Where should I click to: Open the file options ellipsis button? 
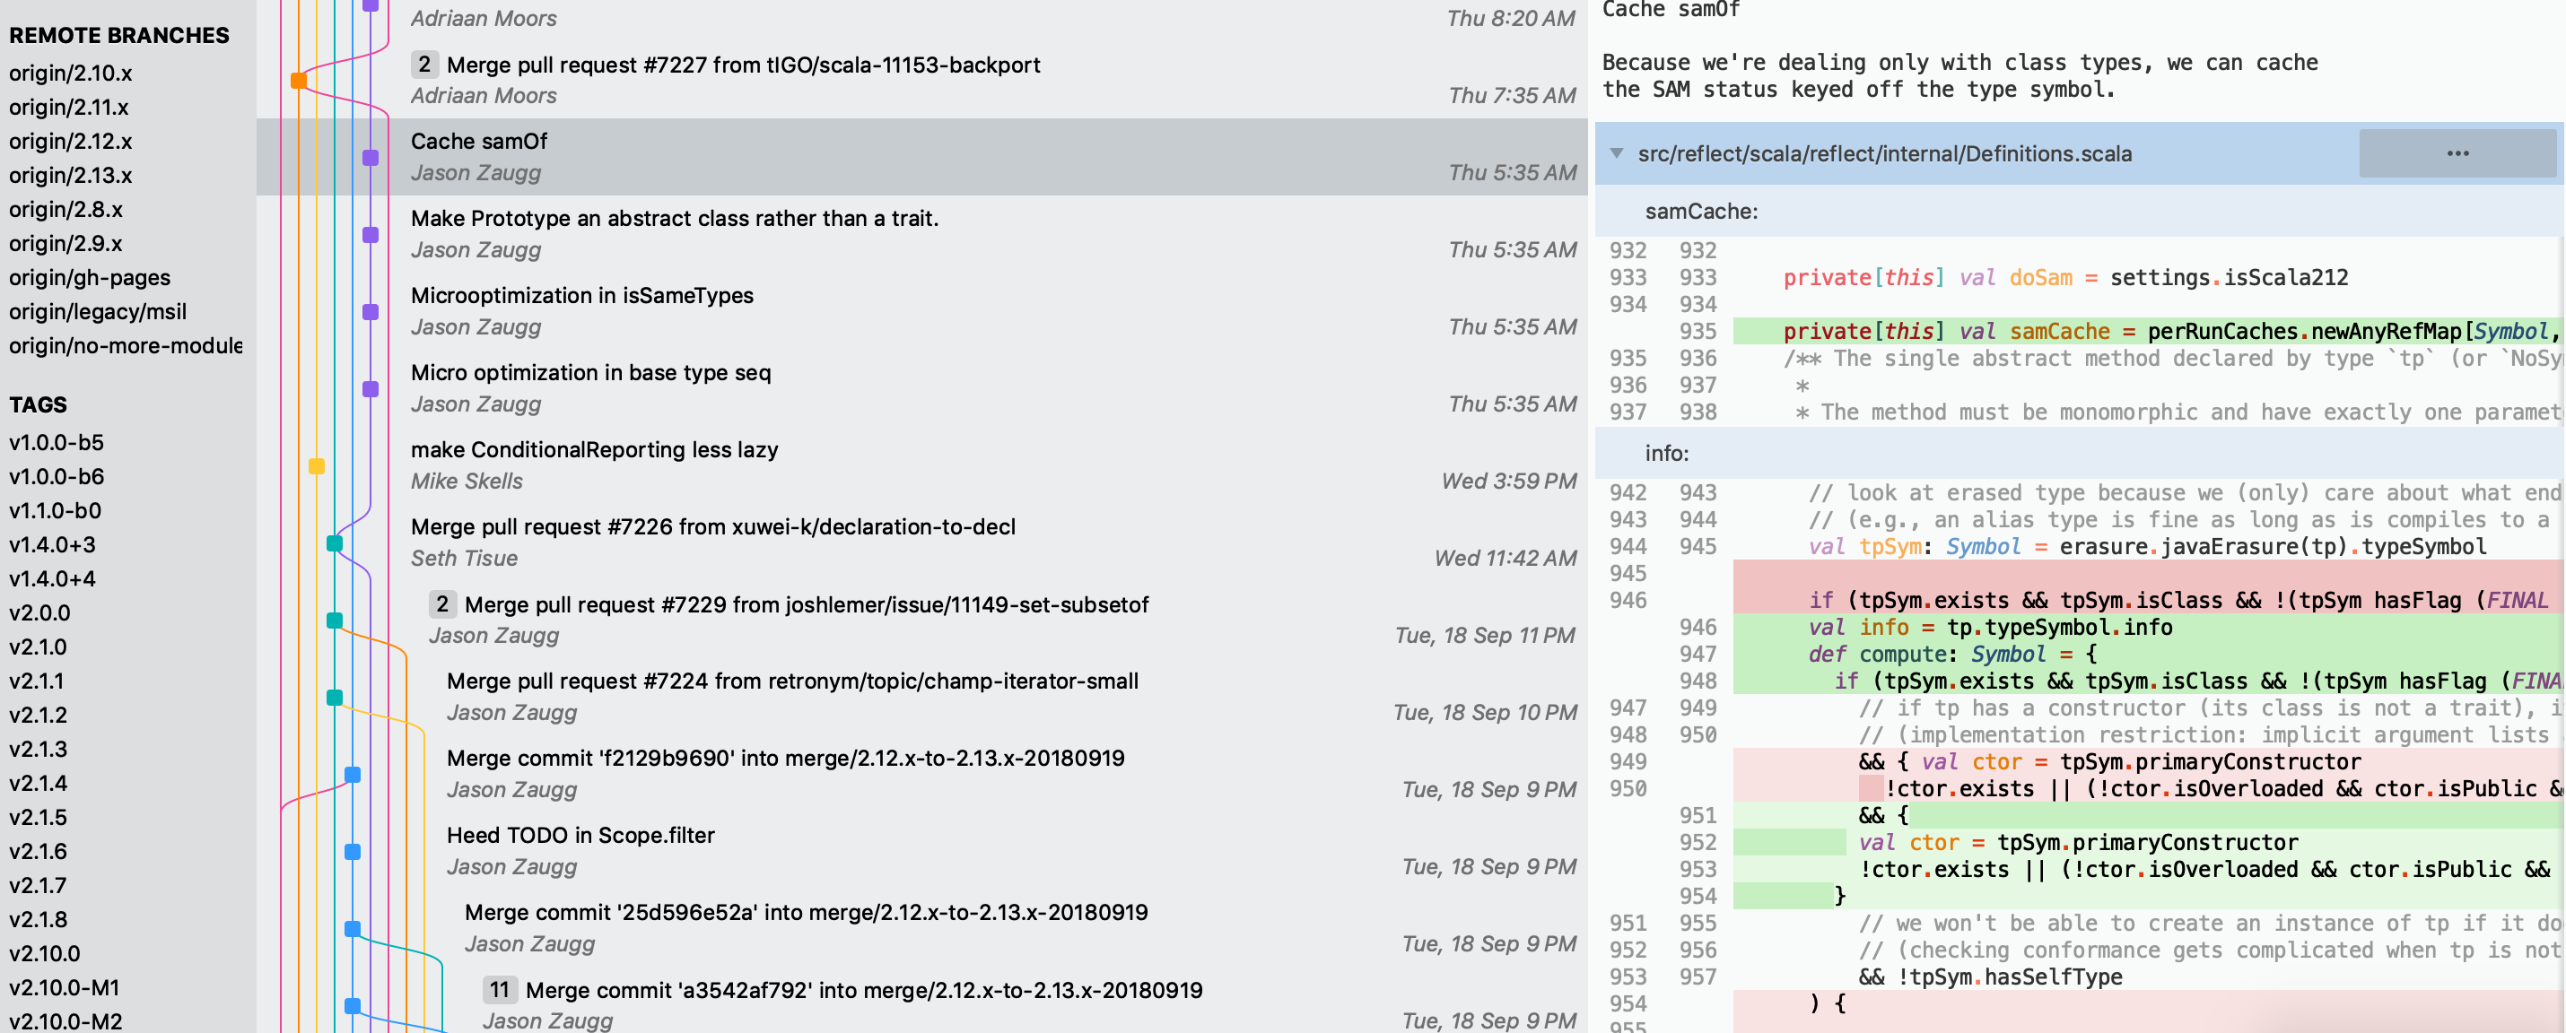click(2457, 153)
